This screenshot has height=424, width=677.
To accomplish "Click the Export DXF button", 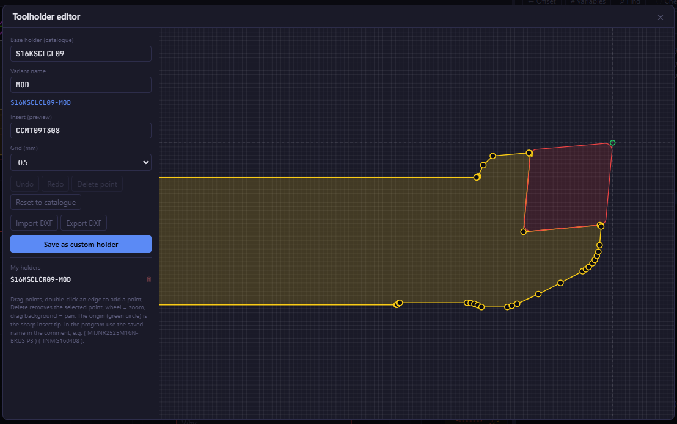I will [x=84, y=223].
